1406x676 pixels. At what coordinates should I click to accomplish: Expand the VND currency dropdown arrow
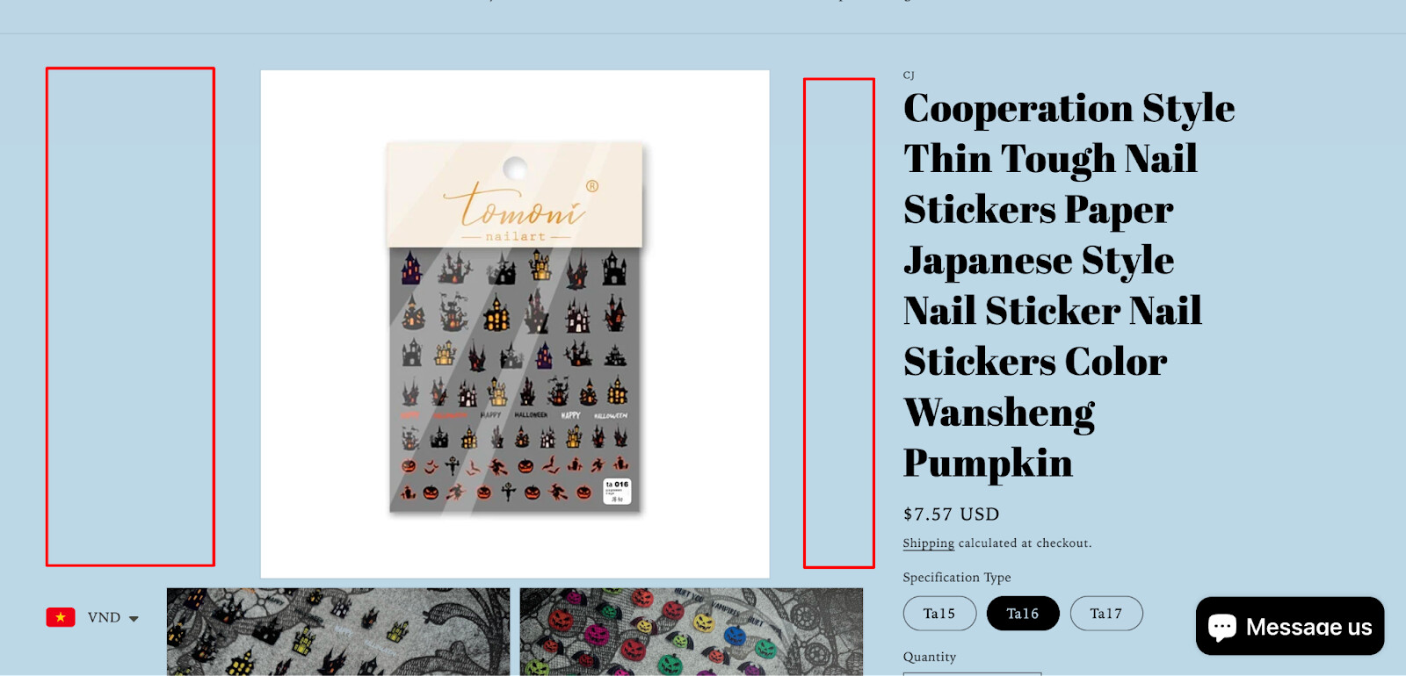pyautogui.click(x=134, y=619)
